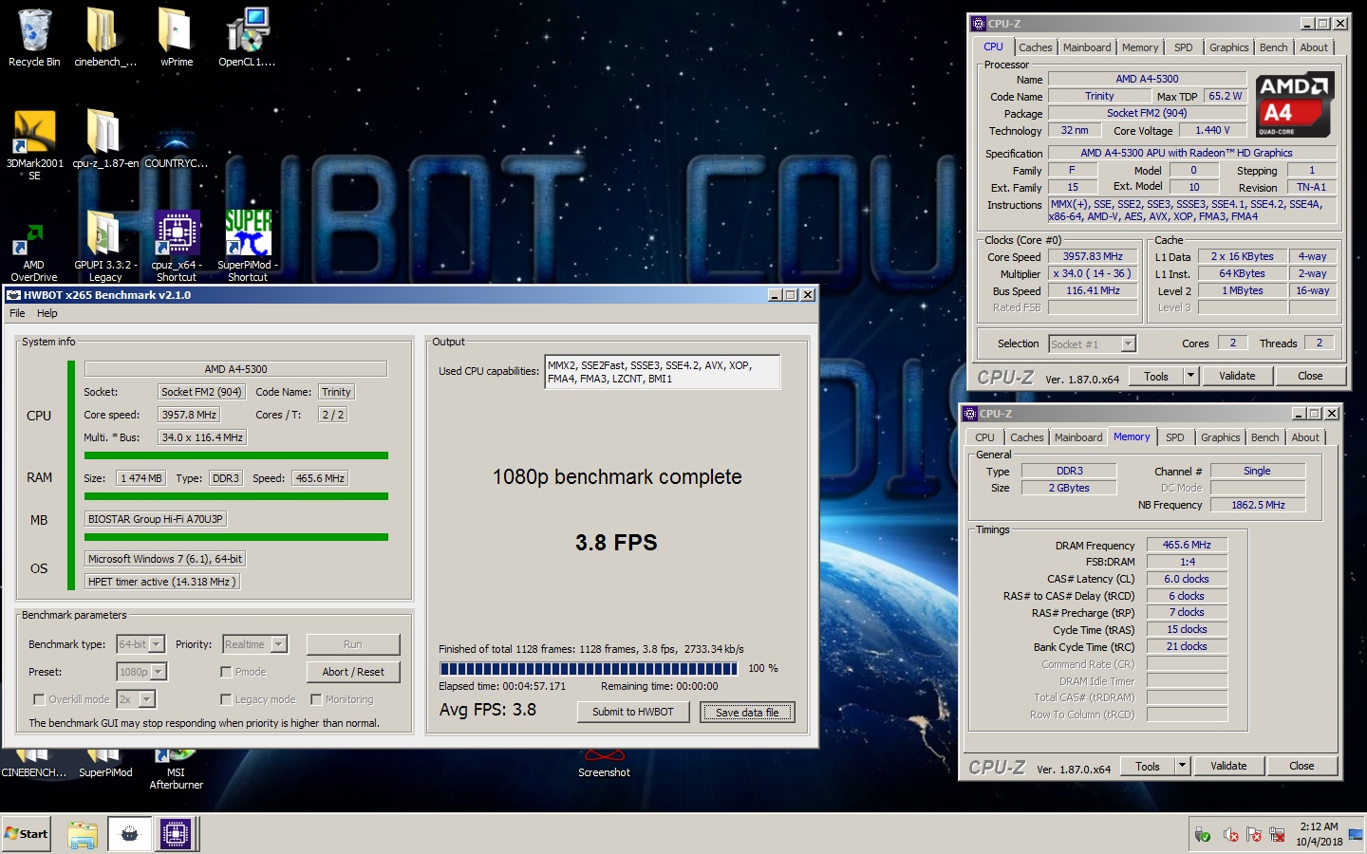Expand Tools arrow in lower CPU-Z window
This screenshot has width=1367, height=854.
coord(1182,766)
